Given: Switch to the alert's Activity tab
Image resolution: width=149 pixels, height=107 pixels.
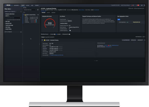Looking at the screenshot, I should 48,13.
